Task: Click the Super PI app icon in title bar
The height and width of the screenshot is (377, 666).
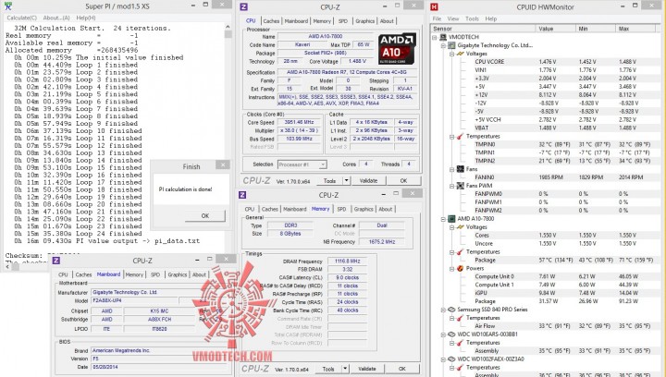Action: [8, 6]
